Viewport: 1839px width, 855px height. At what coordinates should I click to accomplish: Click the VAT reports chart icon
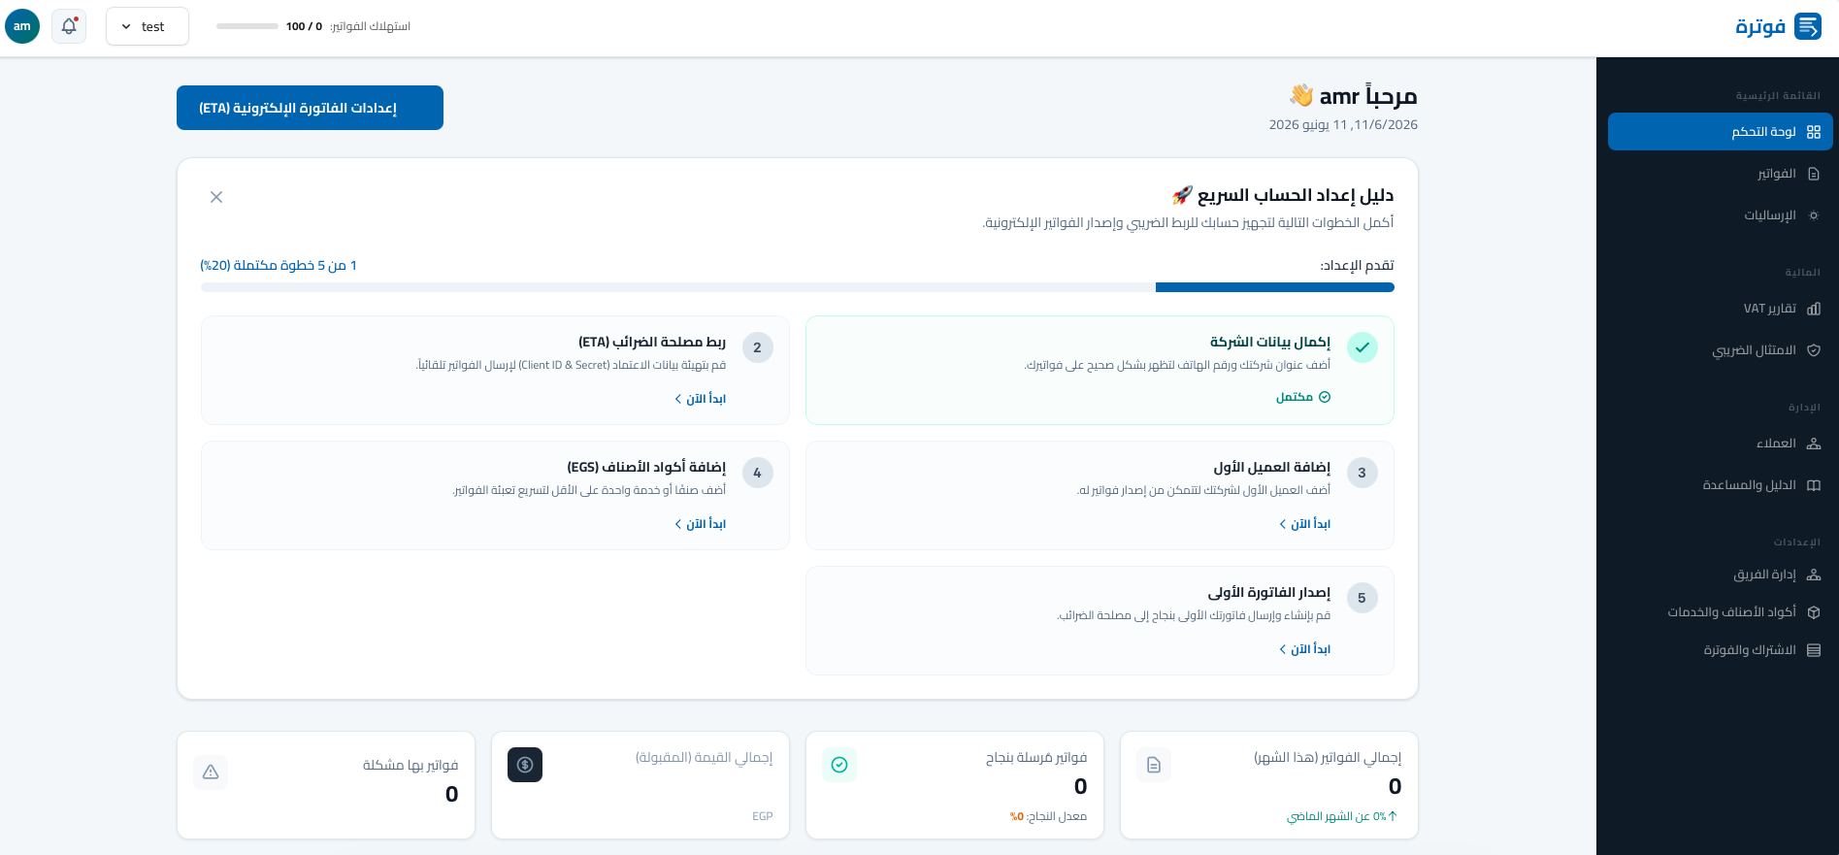[x=1814, y=309]
